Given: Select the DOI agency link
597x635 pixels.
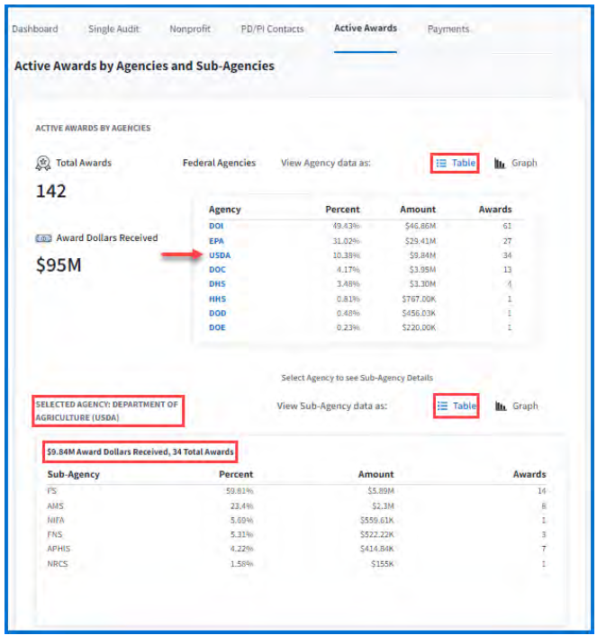Looking at the screenshot, I should coord(217,226).
